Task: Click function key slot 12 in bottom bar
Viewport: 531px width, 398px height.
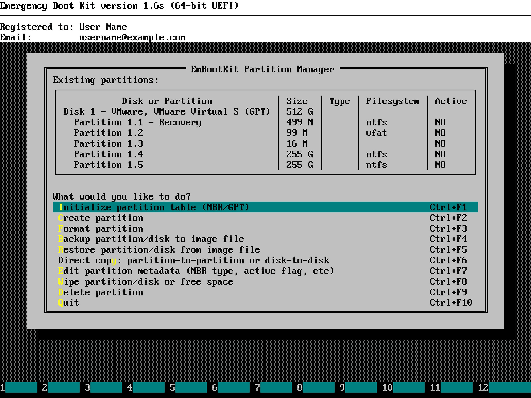Action: pyautogui.click(x=504, y=387)
